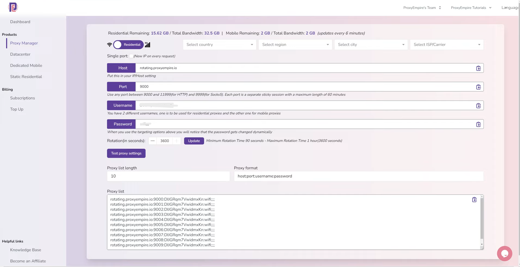This screenshot has width=520, height=267.
Task: Open Top Up under Billing
Action: [17, 109]
